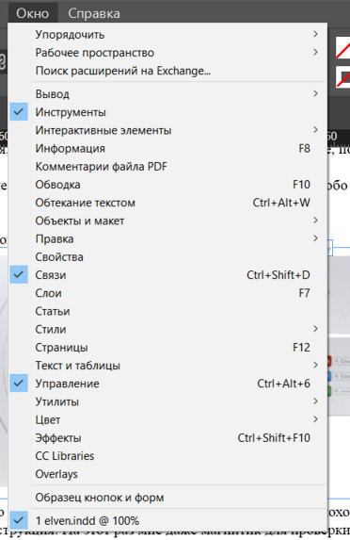Image resolution: width=350 pixels, height=540 pixels.
Task: Expand the Интерактивные элементы submenu
Action: coord(167,130)
